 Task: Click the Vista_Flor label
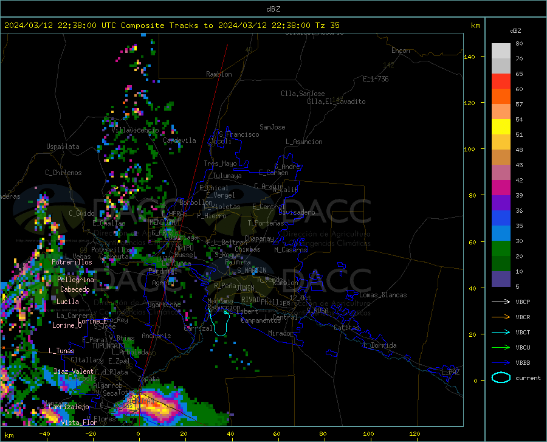click(x=79, y=423)
